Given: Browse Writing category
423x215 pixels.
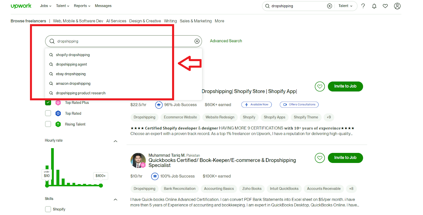Looking at the screenshot, I should (170, 21).
